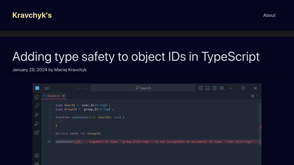Click the type GroupId code line
This screenshot has width=294, height=165.
tap(85, 109)
